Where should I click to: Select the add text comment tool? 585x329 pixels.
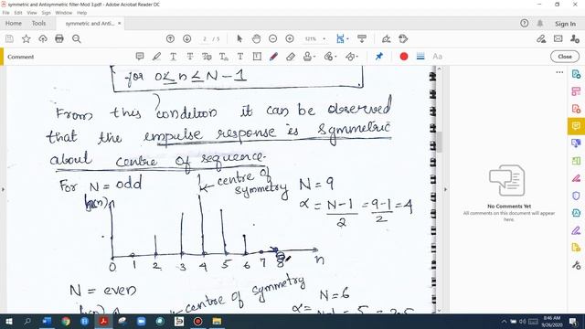(240, 57)
